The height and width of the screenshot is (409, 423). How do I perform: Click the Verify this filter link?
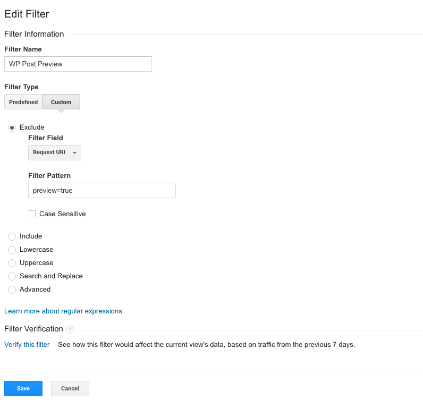point(27,345)
